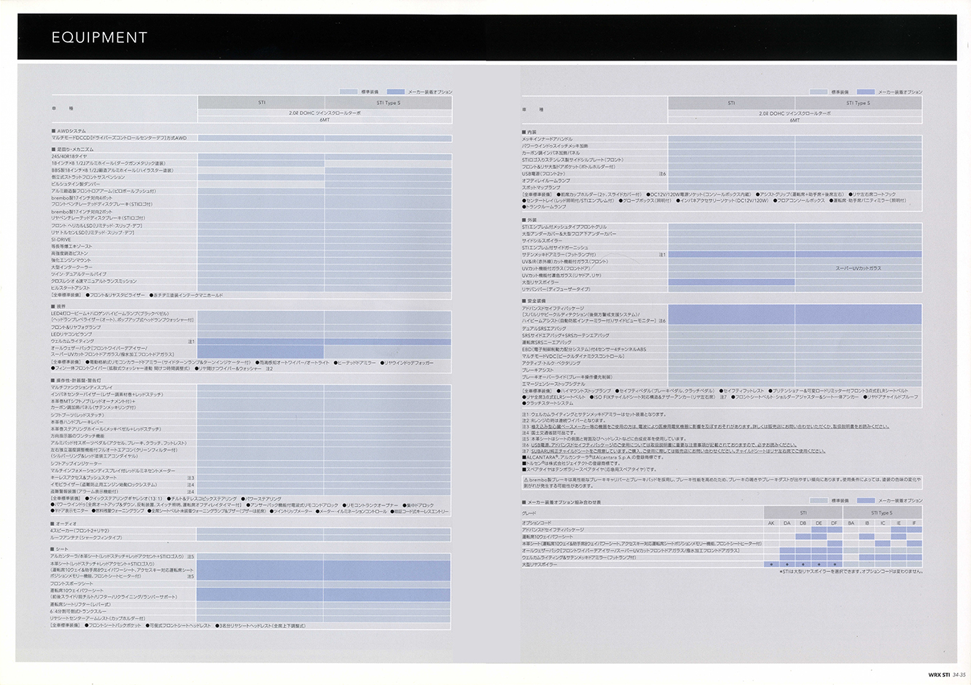
Task: Select option code IF
Action: point(914,523)
